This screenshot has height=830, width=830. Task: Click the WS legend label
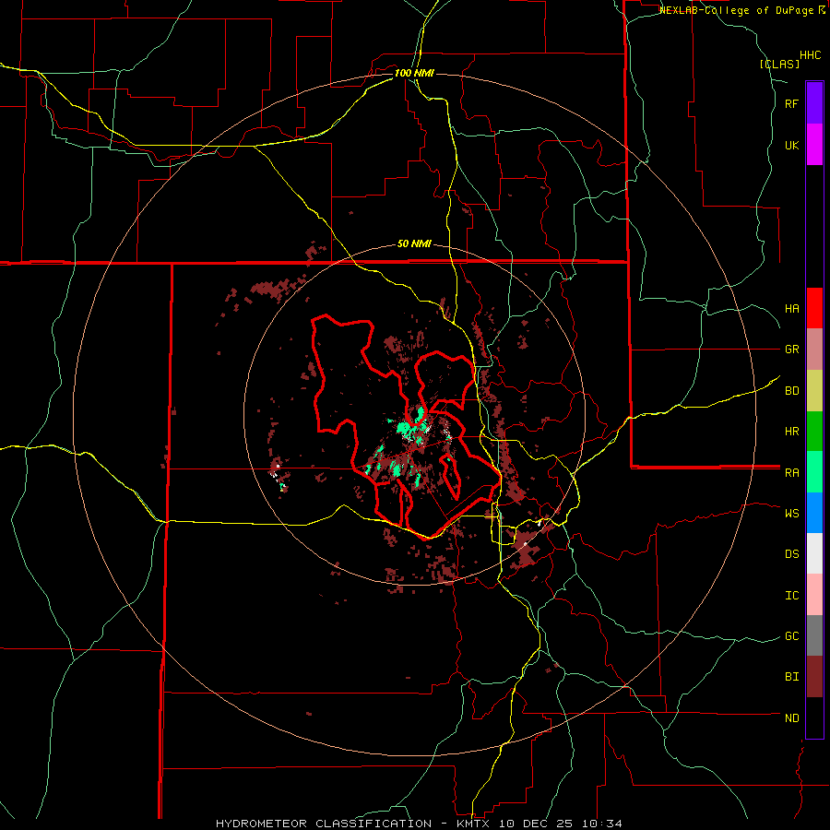pos(791,513)
